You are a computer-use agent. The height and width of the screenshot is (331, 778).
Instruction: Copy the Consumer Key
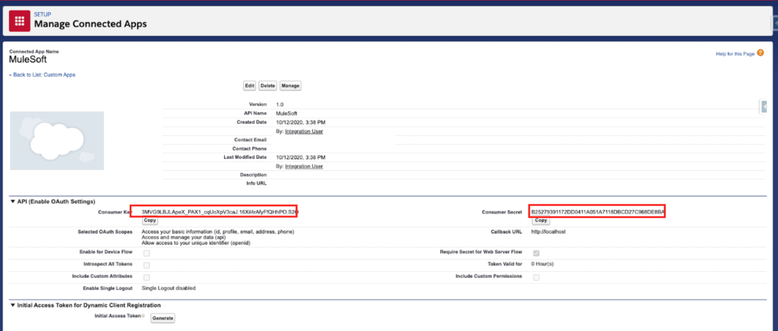pos(150,220)
